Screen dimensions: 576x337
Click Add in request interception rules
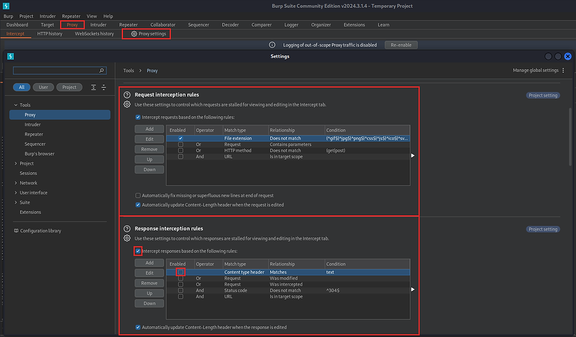149,129
